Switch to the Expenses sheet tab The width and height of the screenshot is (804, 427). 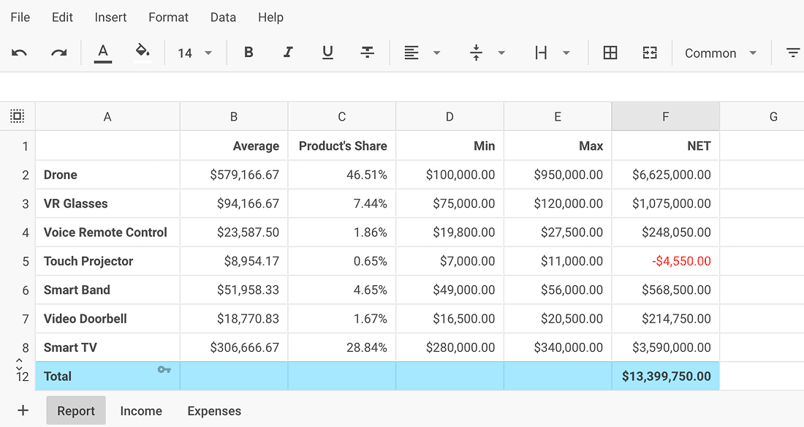(214, 411)
